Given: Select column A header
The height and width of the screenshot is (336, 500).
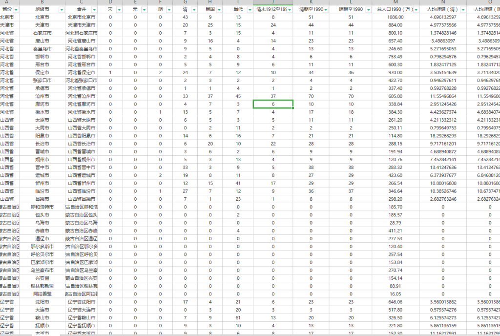Looking at the screenshot, I should tap(7, 2).
